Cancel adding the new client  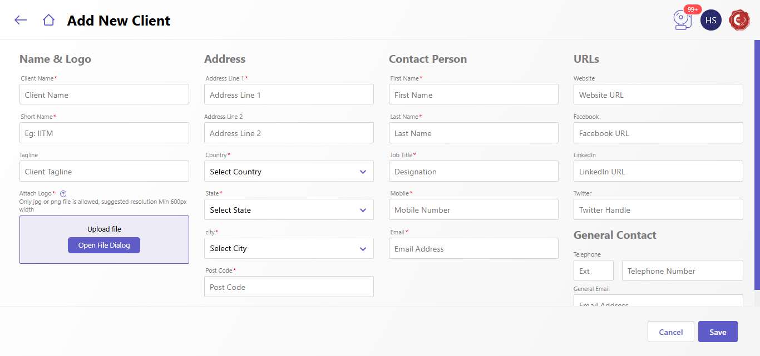(670, 332)
